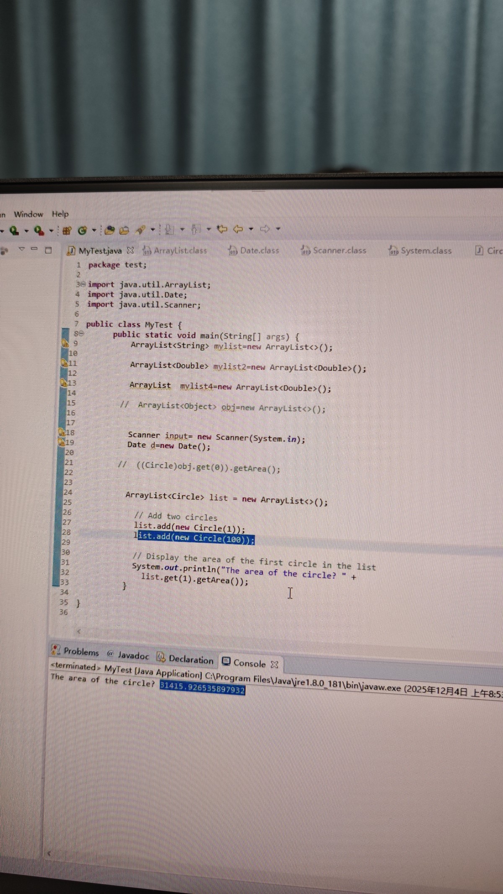
Task: Click the highlighted 'list.add(new Circle(100));' line
Action: 194,538
